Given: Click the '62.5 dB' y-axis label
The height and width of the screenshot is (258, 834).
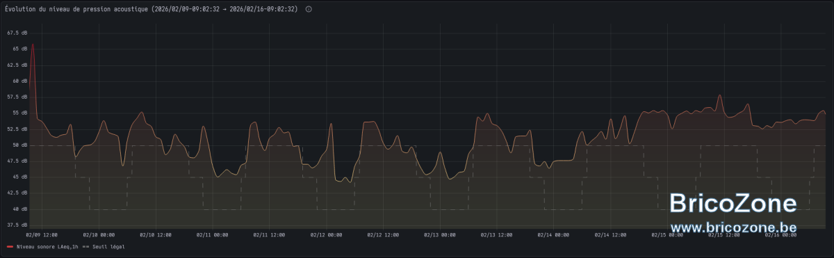Looking at the screenshot, I should (17, 65).
